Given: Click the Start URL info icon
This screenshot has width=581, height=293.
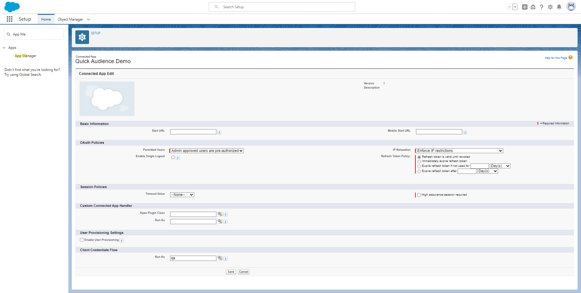Looking at the screenshot, I should [219, 132].
